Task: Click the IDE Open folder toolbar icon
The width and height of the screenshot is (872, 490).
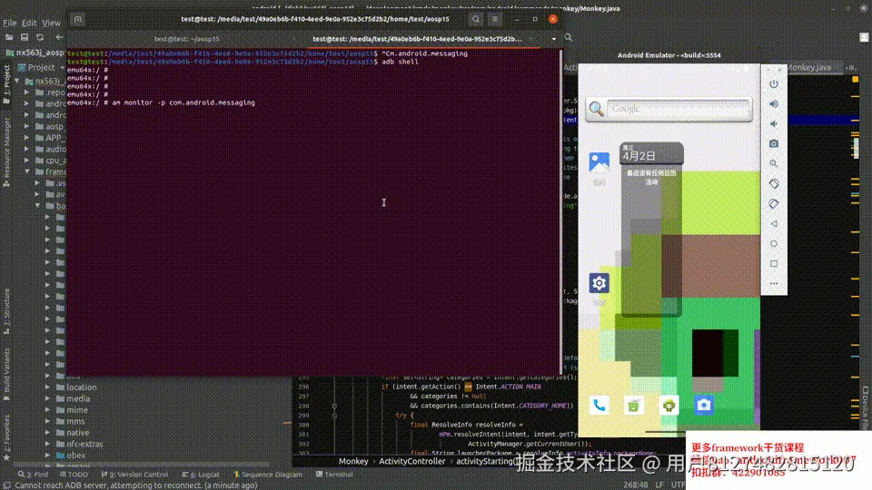Action: pyautogui.click(x=9, y=37)
